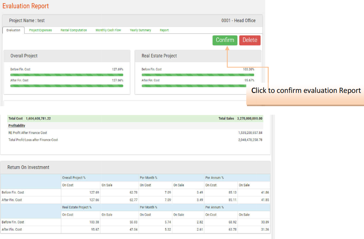This screenshot has width=364, height=239.
Task: Switch to the Report tab
Action: [164, 30]
